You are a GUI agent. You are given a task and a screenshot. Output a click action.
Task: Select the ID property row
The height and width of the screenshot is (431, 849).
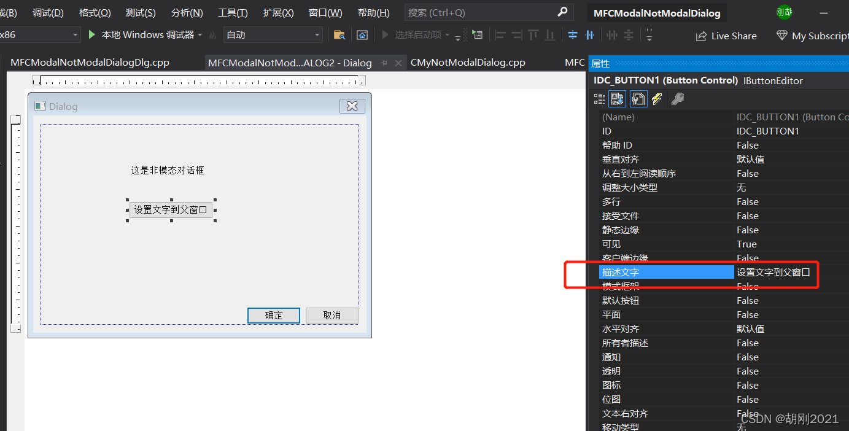(724, 131)
